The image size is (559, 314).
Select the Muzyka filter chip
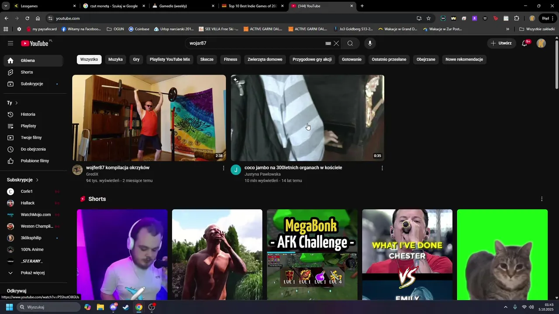click(116, 59)
